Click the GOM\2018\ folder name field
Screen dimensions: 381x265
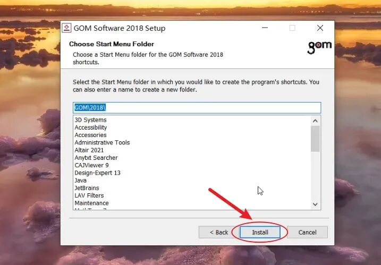tap(197, 108)
